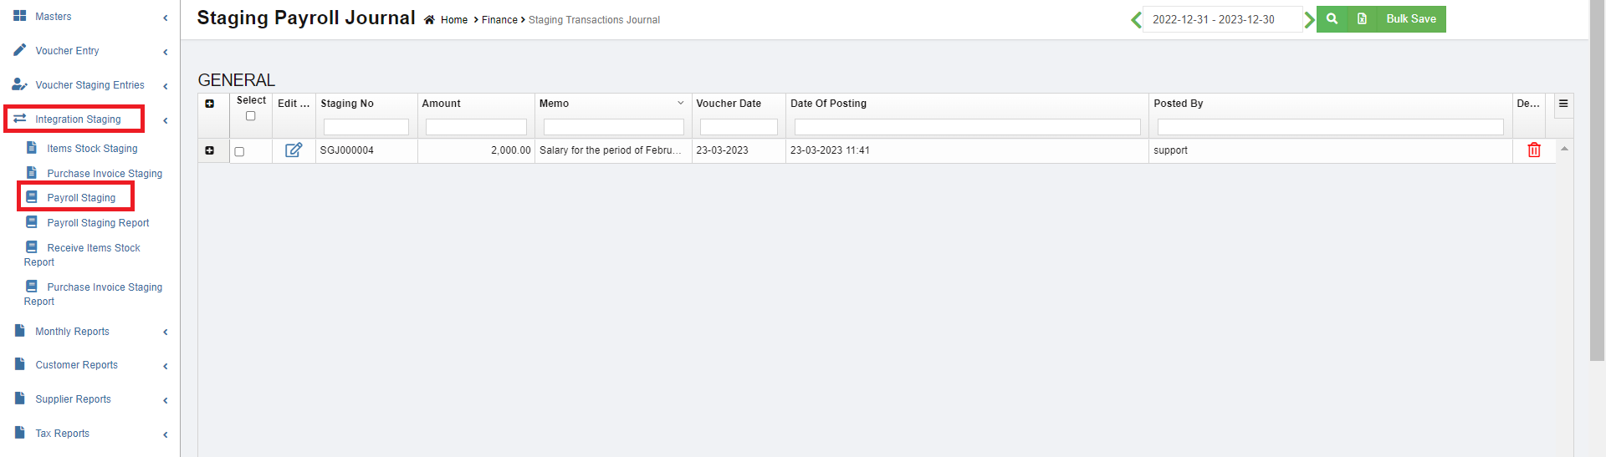Open the Memo column dropdown arrow
This screenshot has width=1606, height=457.
point(680,104)
